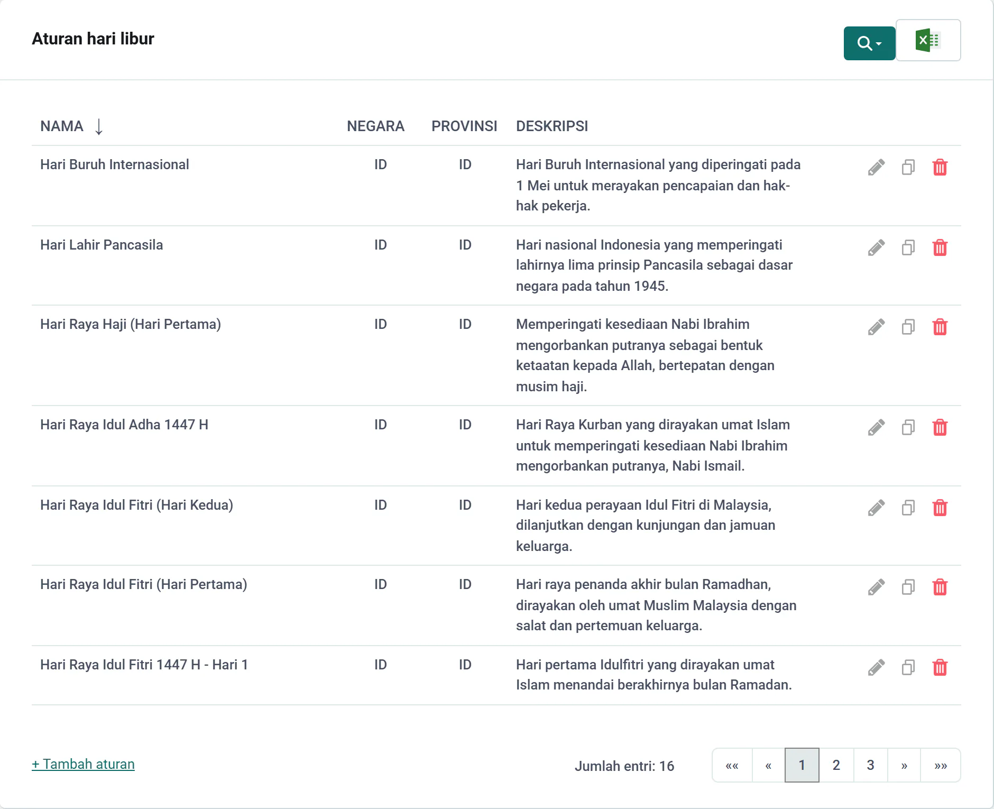
Task: Select page 1 in pagination
Action: tap(802, 765)
